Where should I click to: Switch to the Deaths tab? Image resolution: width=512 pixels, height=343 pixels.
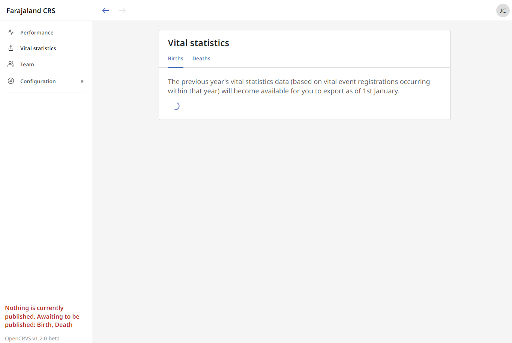click(x=201, y=58)
